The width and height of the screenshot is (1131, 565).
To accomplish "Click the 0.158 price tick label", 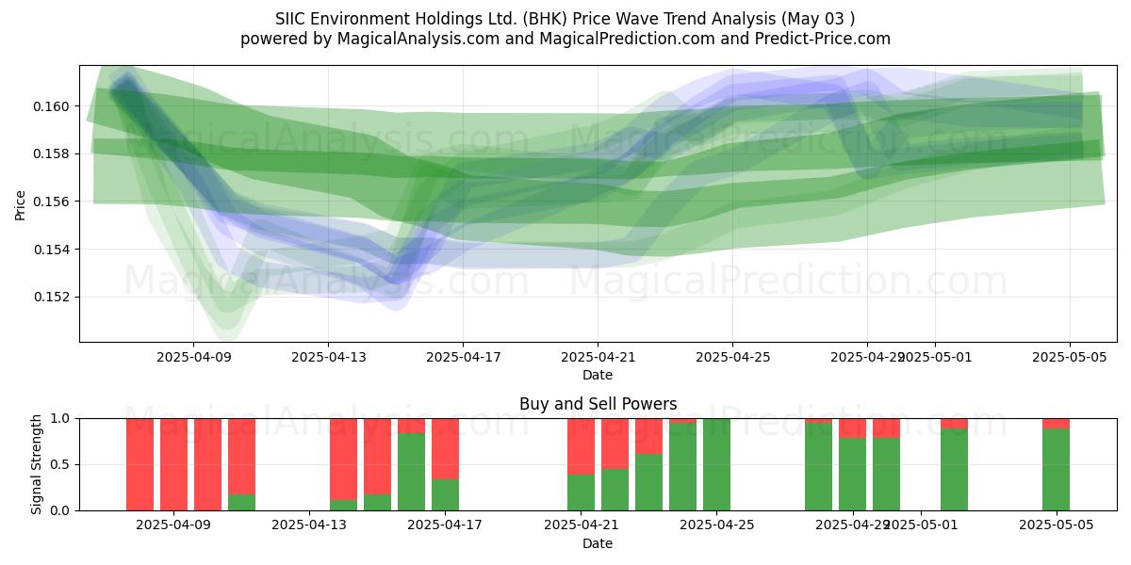I will pyautogui.click(x=52, y=153).
